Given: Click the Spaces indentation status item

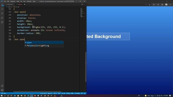Looking at the screenshot, I should pos(50,93).
